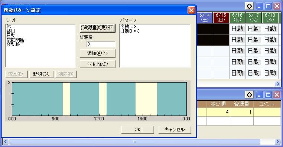Confirm with the OK button
This screenshot has width=283, height=147.
click(x=137, y=130)
